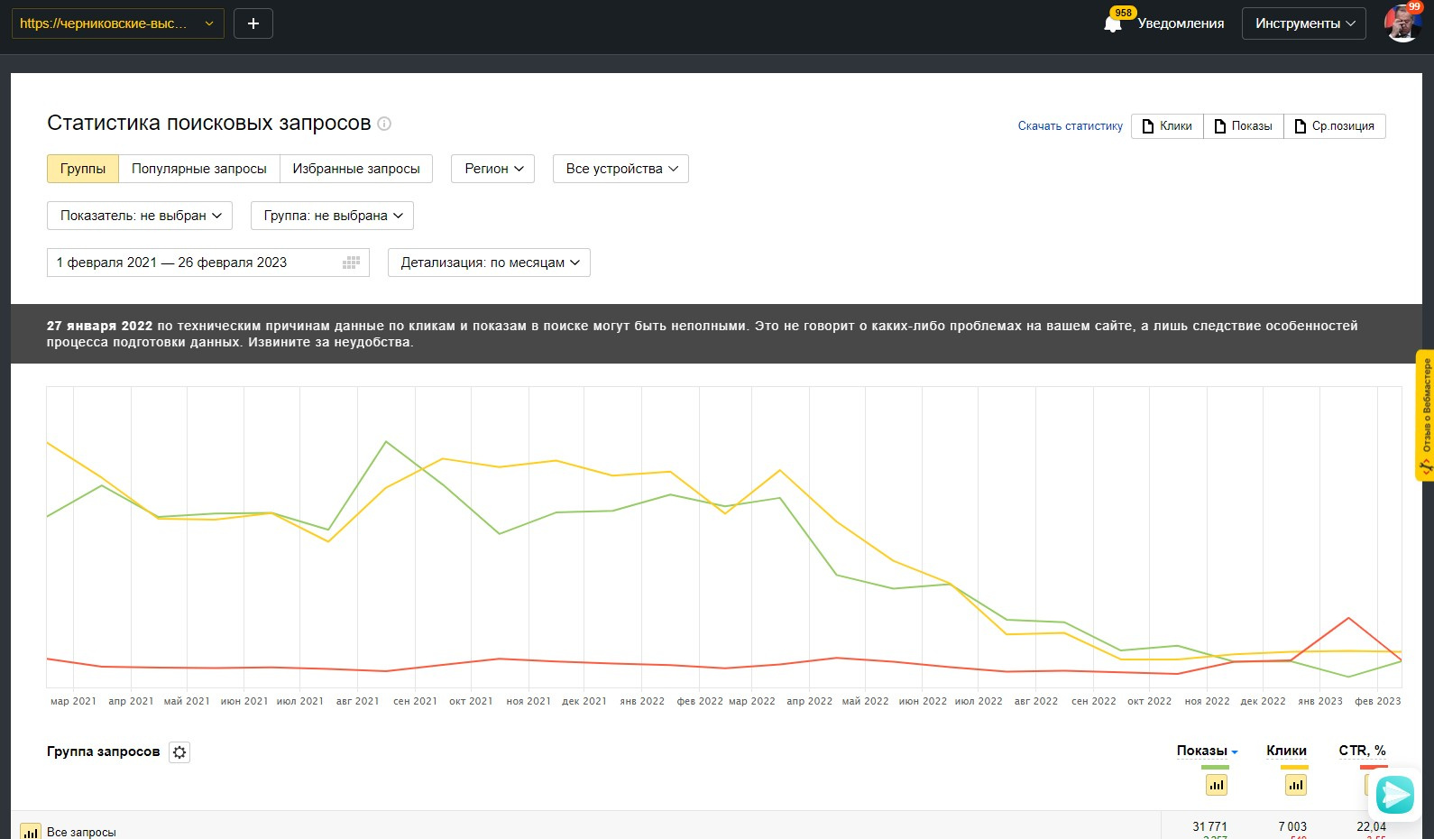Click chart icon next to Все запросы

[31, 832]
